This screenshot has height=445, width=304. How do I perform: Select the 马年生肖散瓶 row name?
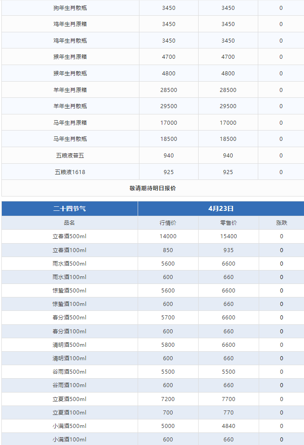coord(70,139)
